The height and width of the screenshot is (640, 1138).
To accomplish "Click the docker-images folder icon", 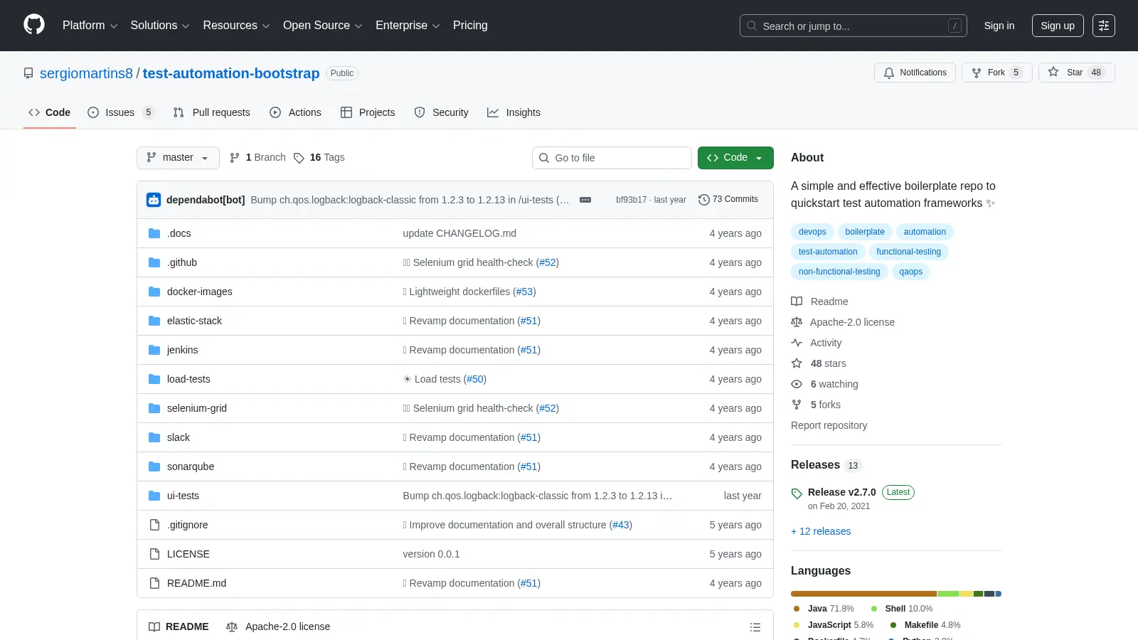I will pyautogui.click(x=154, y=292).
